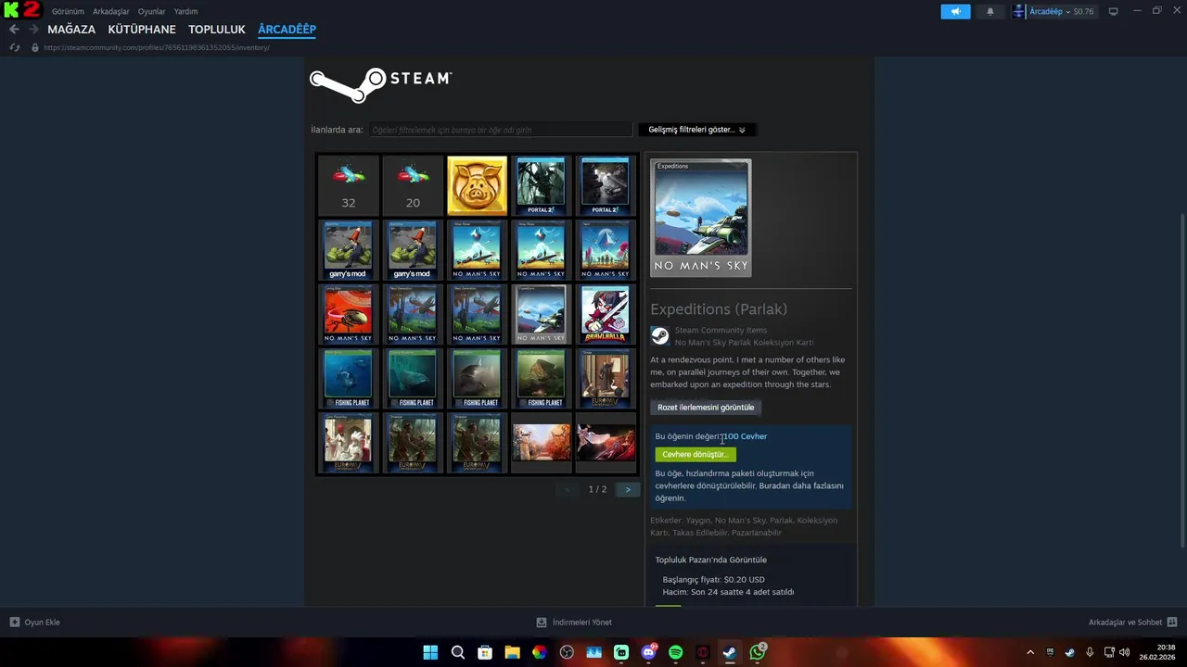Click the 1 / 2 page indicator
The height and width of the screenshot is (667, 1187).
(x=597, y=489)
